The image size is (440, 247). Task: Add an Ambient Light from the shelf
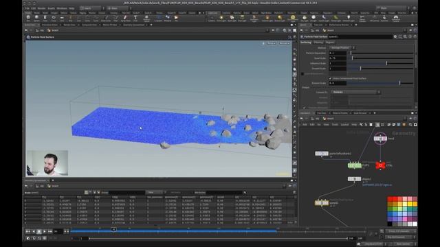(x=349, y=19)
